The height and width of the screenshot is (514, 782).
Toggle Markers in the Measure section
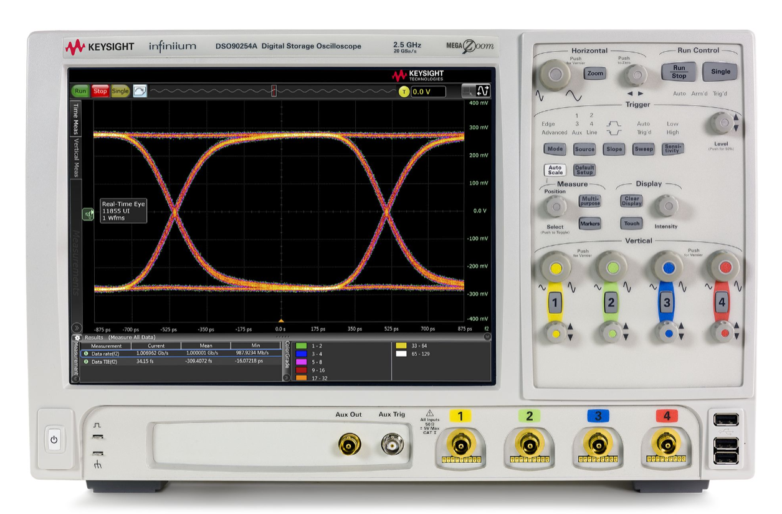589,223
